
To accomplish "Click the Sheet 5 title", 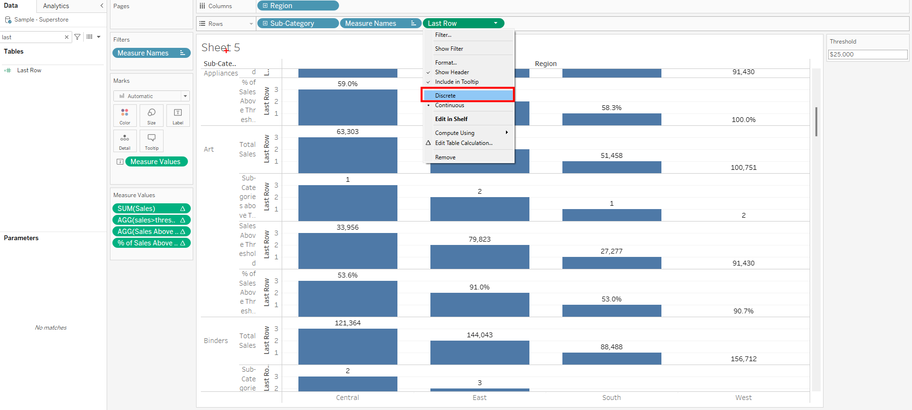I will click(x=220, y=47).
